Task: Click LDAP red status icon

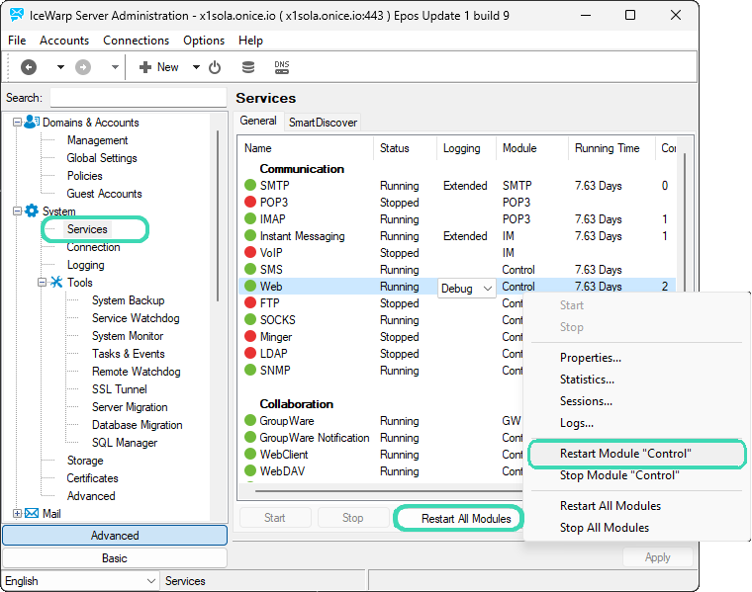Action: (x=250, y=353)
